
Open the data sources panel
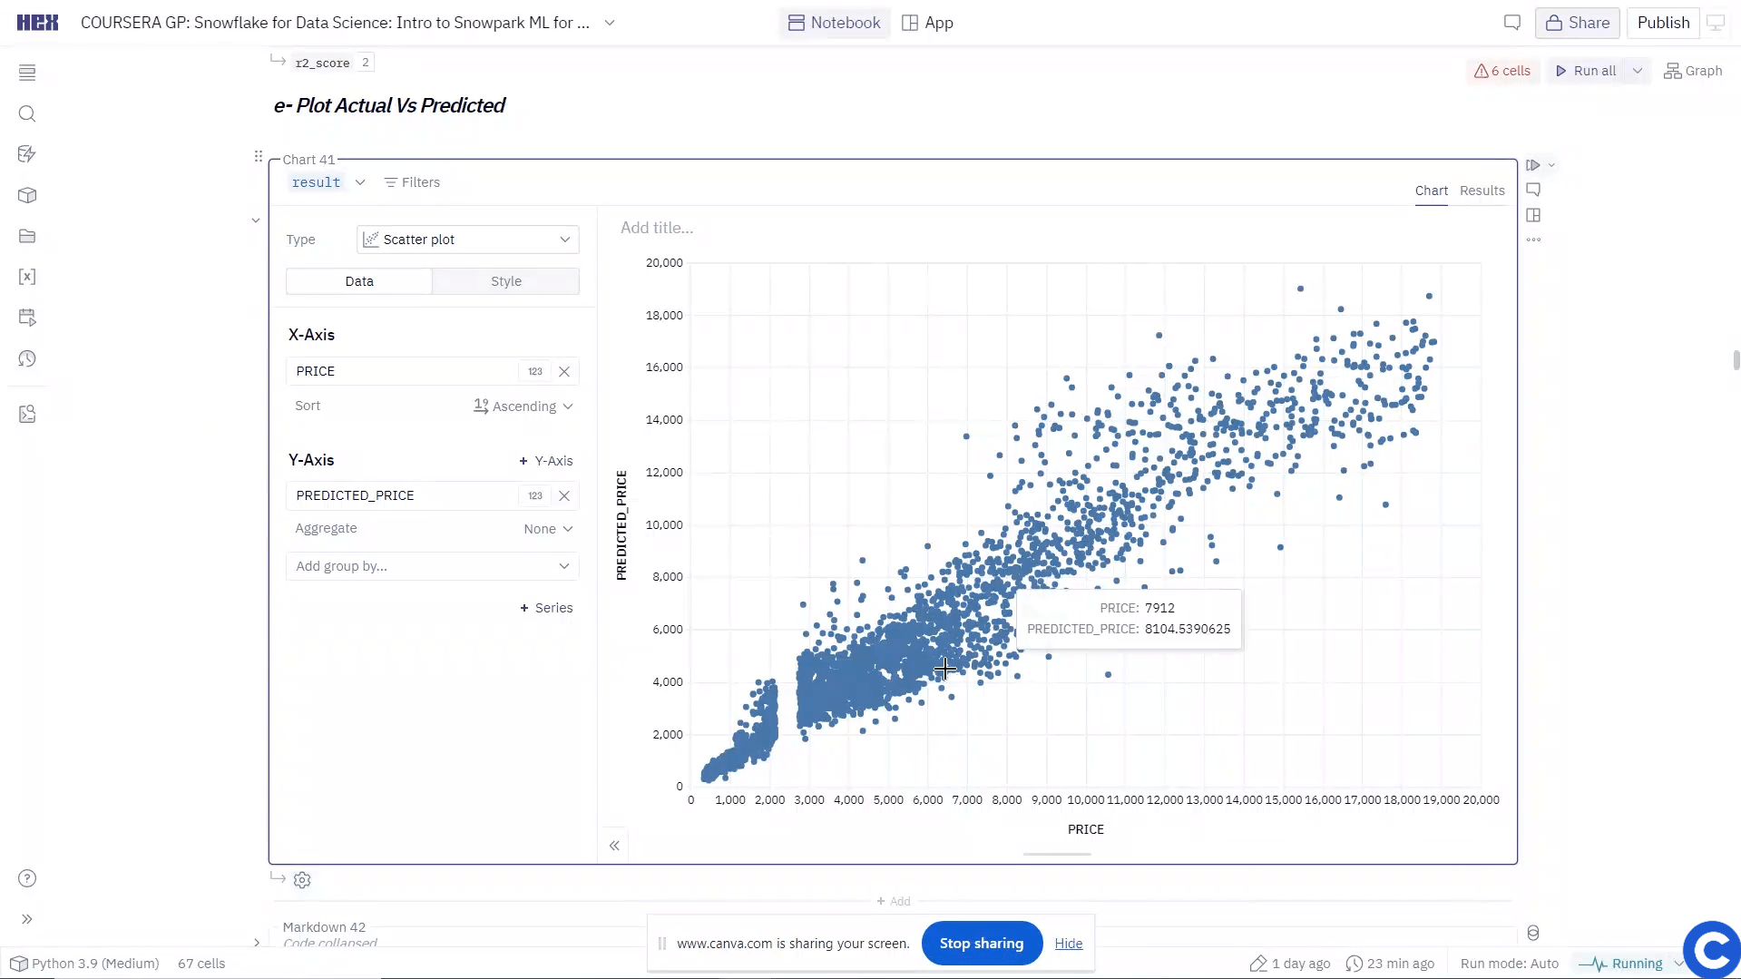(27, 154)
